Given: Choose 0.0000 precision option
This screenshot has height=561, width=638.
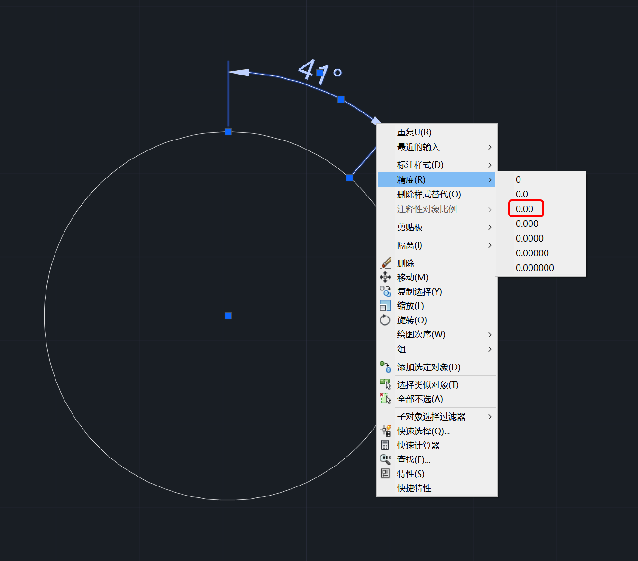Looking at the screenshot, I should click(529, 238).
